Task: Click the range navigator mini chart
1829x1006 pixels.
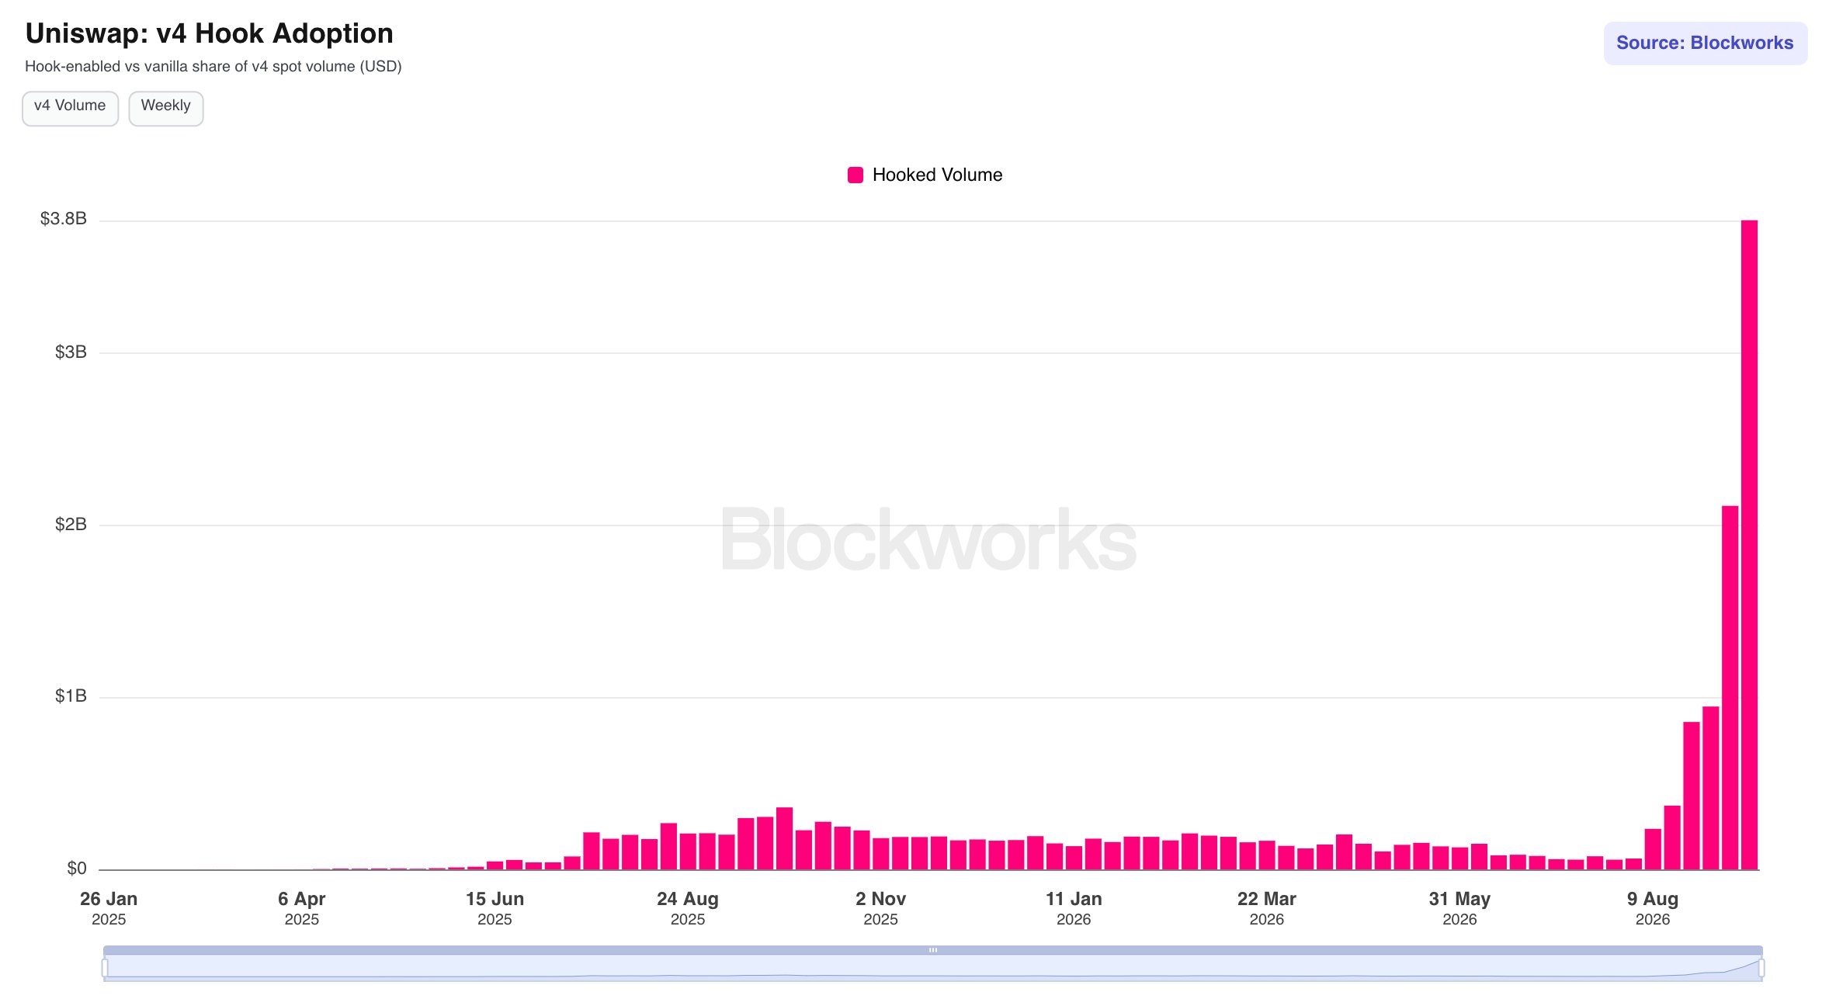Action: 933,968
